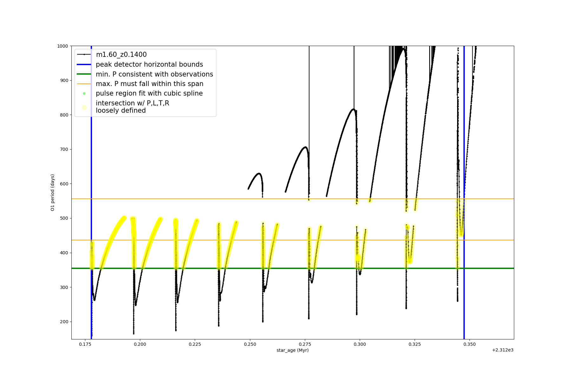Viewport: 571px width, 381px height.
Task: Click the blue legend line sample
Action: (84, 64)
